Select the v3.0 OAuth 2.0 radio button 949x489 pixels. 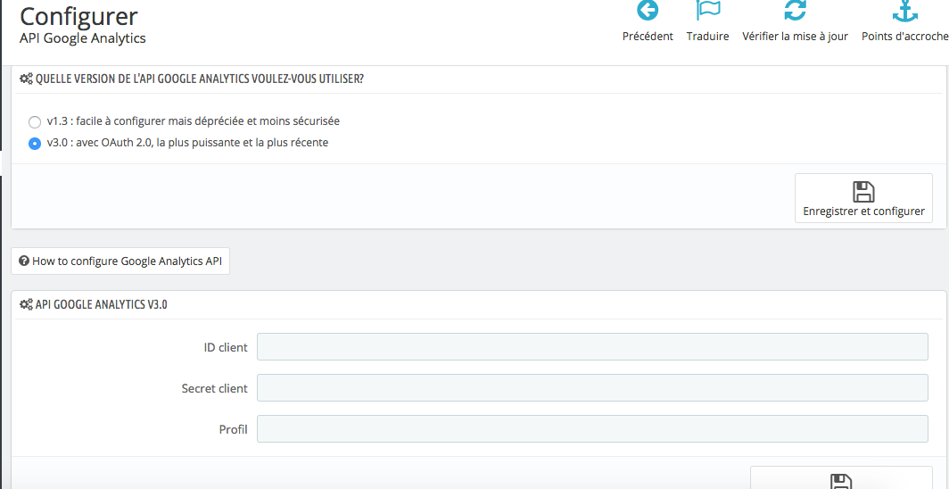pos(35,144)
